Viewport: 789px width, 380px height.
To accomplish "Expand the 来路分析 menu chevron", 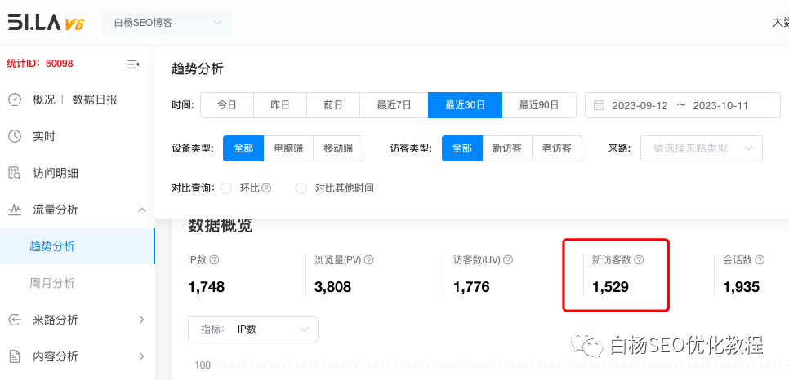I will point(142,320).
